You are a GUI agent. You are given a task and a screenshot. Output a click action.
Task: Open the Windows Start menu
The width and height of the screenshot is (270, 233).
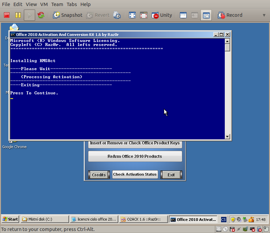[10, 219]
